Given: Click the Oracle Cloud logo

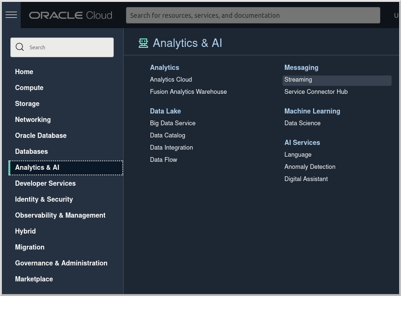Looking at the screenshot, I should 71,15.
